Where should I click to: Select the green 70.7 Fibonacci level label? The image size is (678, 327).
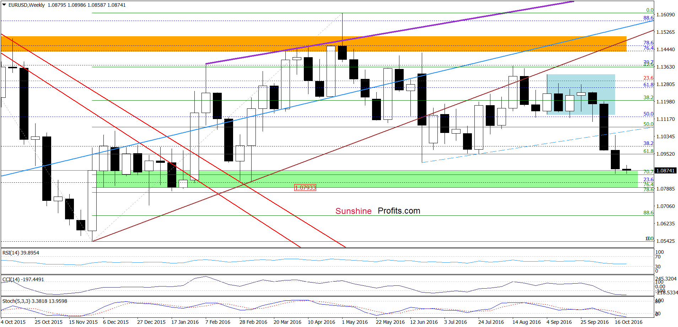pyautogui.click(x=649, y=172)
